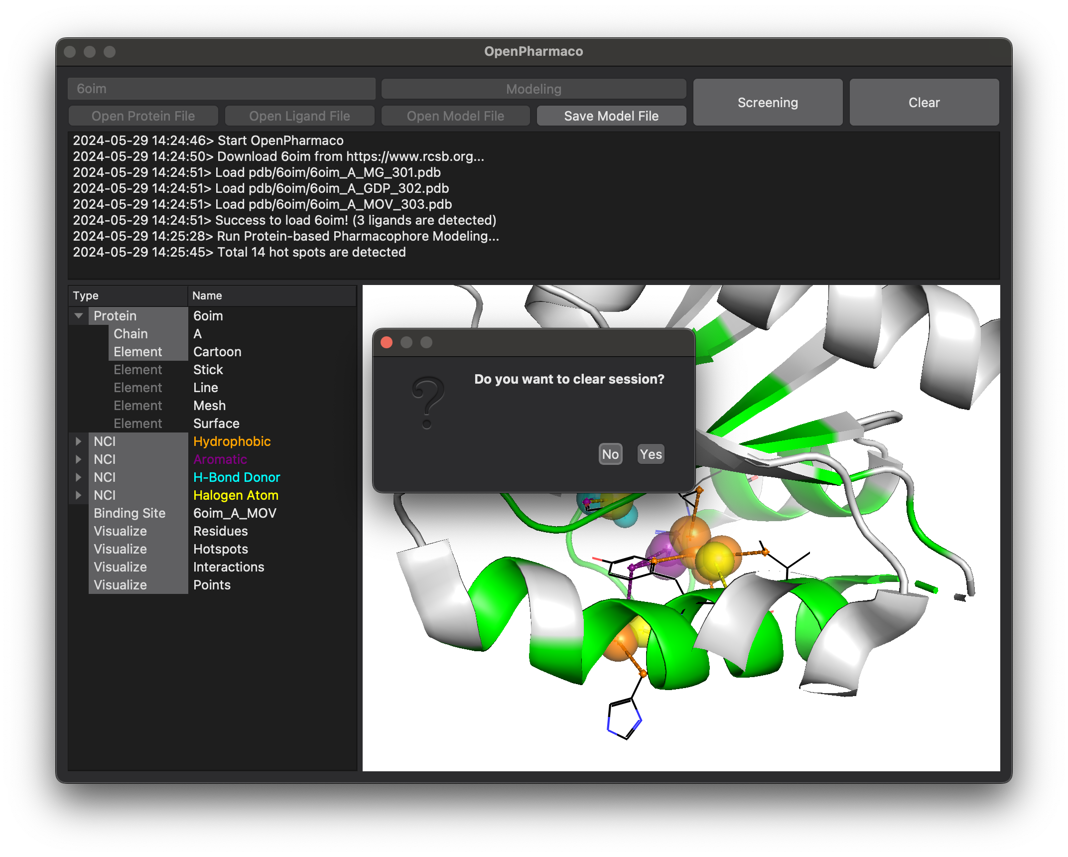Expand the Aromatic NCI node
This screenshot has width=1068, height=857.
coord(78,459)
